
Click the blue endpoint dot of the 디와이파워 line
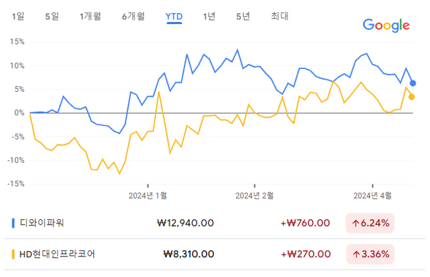413,83
